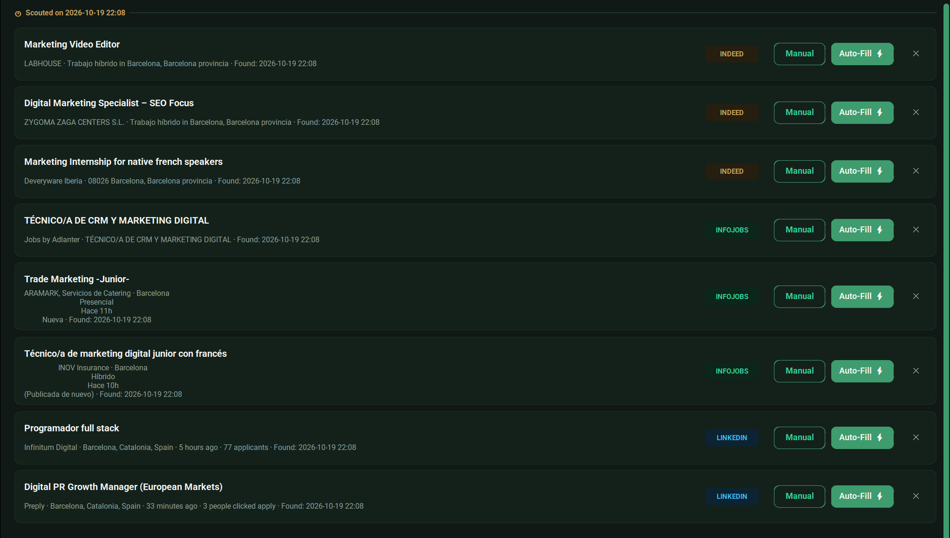
Task: Auto-Fill the Trade Marketing -Junior- job
Action: [x=862, y=296]
